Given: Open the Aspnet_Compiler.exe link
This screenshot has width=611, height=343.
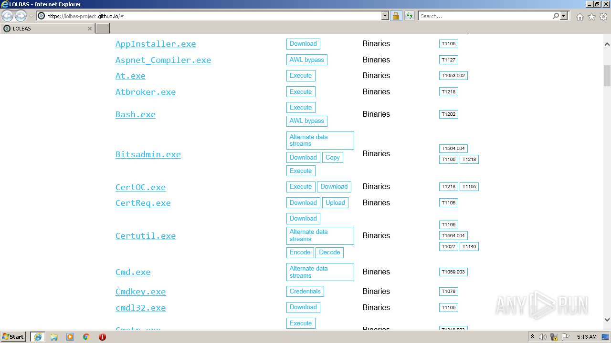Looking at the screenshot, I should point(163,60).
